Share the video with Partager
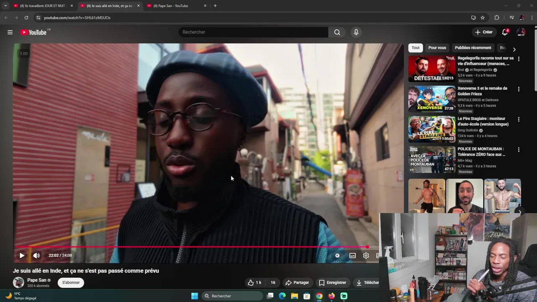 coord(297,283)
